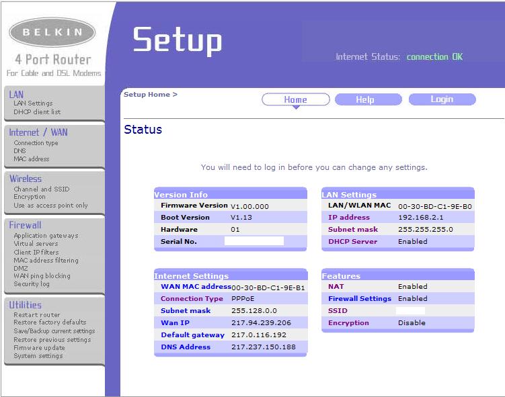Open the Wireless section heading
This screenshot has width=505, height=397.
(26, 179)
